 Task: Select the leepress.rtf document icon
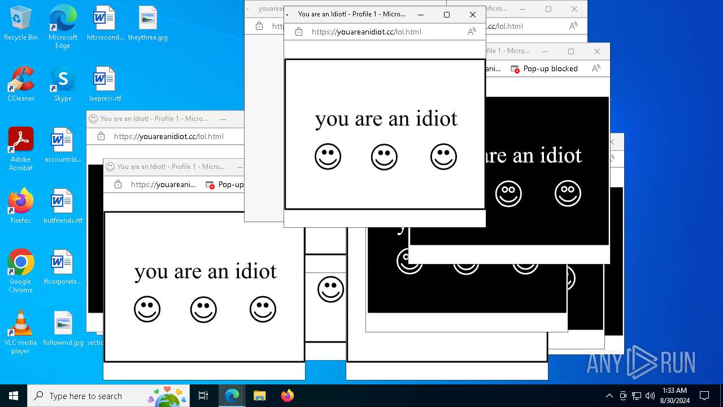point(104,85)
